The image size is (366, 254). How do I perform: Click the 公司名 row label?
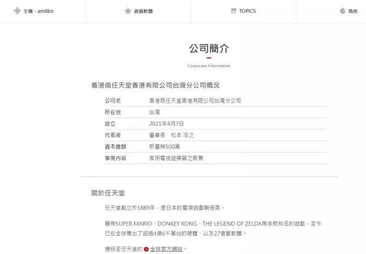point(113,101)
